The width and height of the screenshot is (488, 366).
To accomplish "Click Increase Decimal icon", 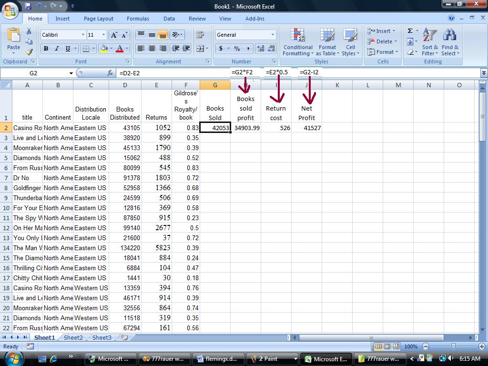I will tap(261, 49).
